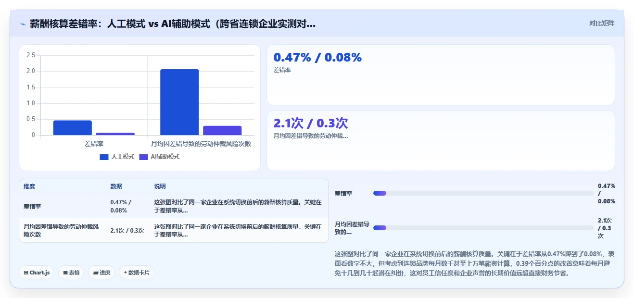
Task: Click the 差错率 table row label
Action: [x=32, y=206]
